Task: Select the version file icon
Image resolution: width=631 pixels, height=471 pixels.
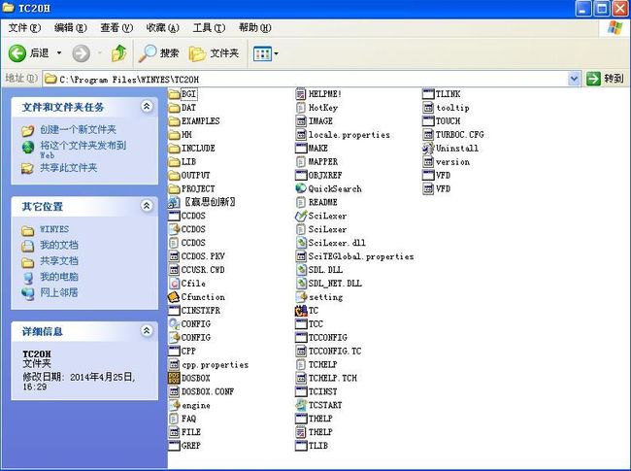Action: tap(428, 162)
